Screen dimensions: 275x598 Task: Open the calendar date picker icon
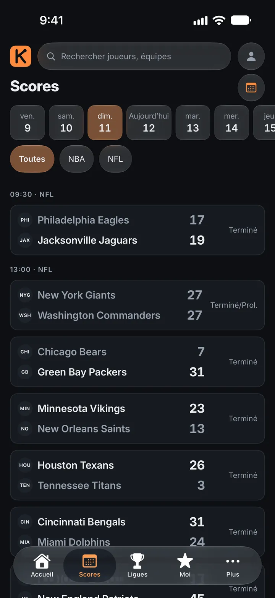251,88
